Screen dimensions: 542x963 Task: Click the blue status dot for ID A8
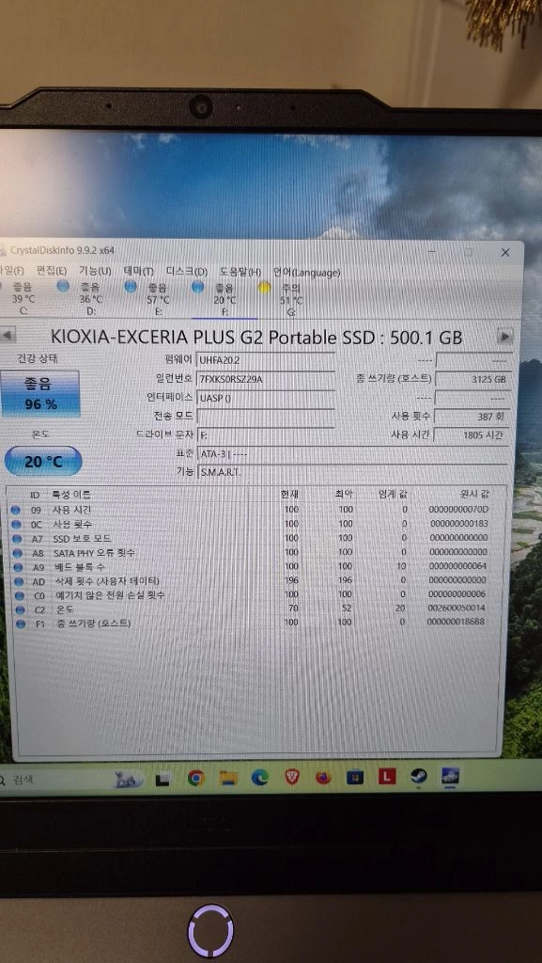pyautogui.click(x=17, y=553)
